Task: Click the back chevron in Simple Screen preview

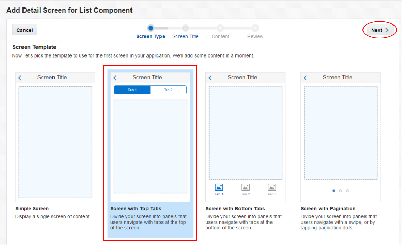Action: 20,78
